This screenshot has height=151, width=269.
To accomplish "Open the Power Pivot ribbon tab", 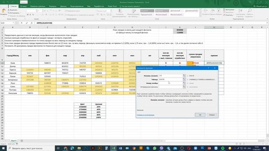I will 112,6.
